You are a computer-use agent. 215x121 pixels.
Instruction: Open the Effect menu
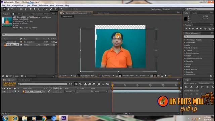(34, 5)
